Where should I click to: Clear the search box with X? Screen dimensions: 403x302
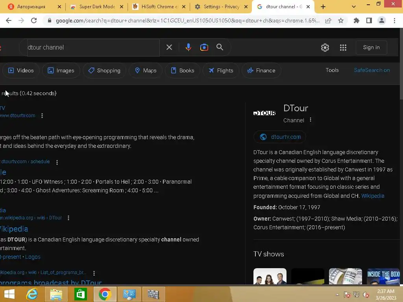coord(169,47)
